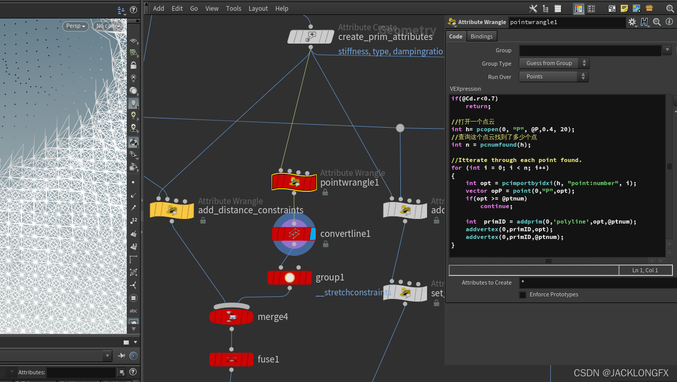Toggle normal lighting bulb icon
Viewport: 677px width, 382px height.
pyautogui.click(x=133, y=103)
